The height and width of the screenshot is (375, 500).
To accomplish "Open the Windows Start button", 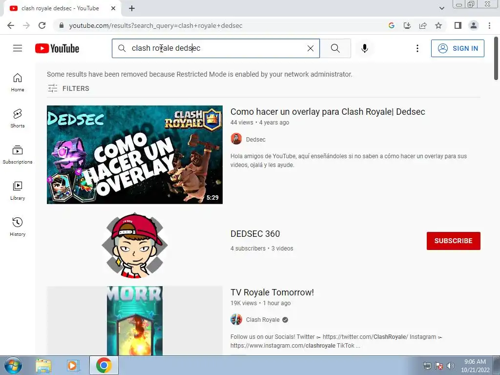I will click(13, 365).
